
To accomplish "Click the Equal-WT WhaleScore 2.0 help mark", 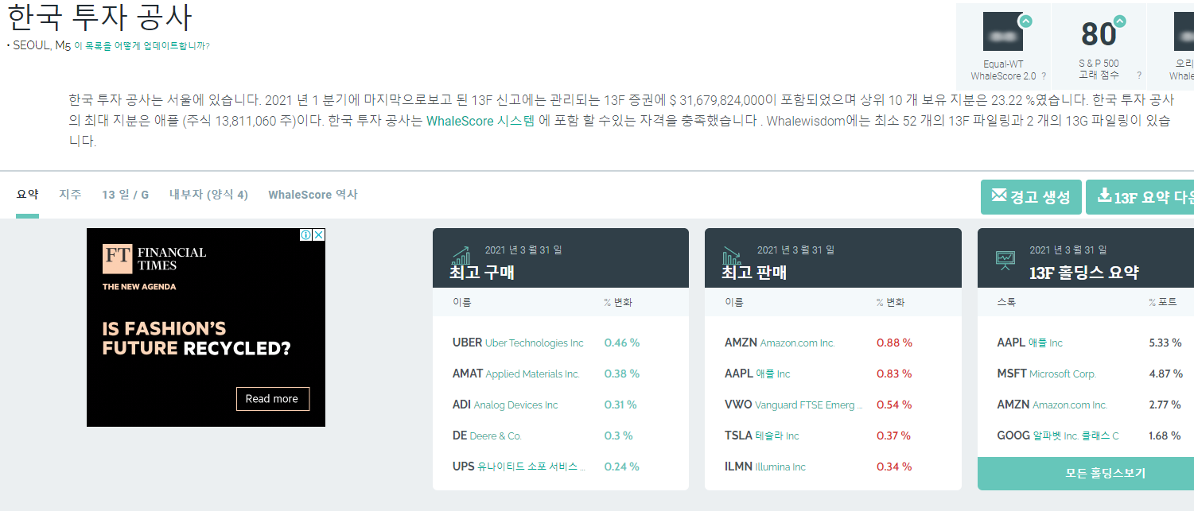I will (x=1043, y=76).
